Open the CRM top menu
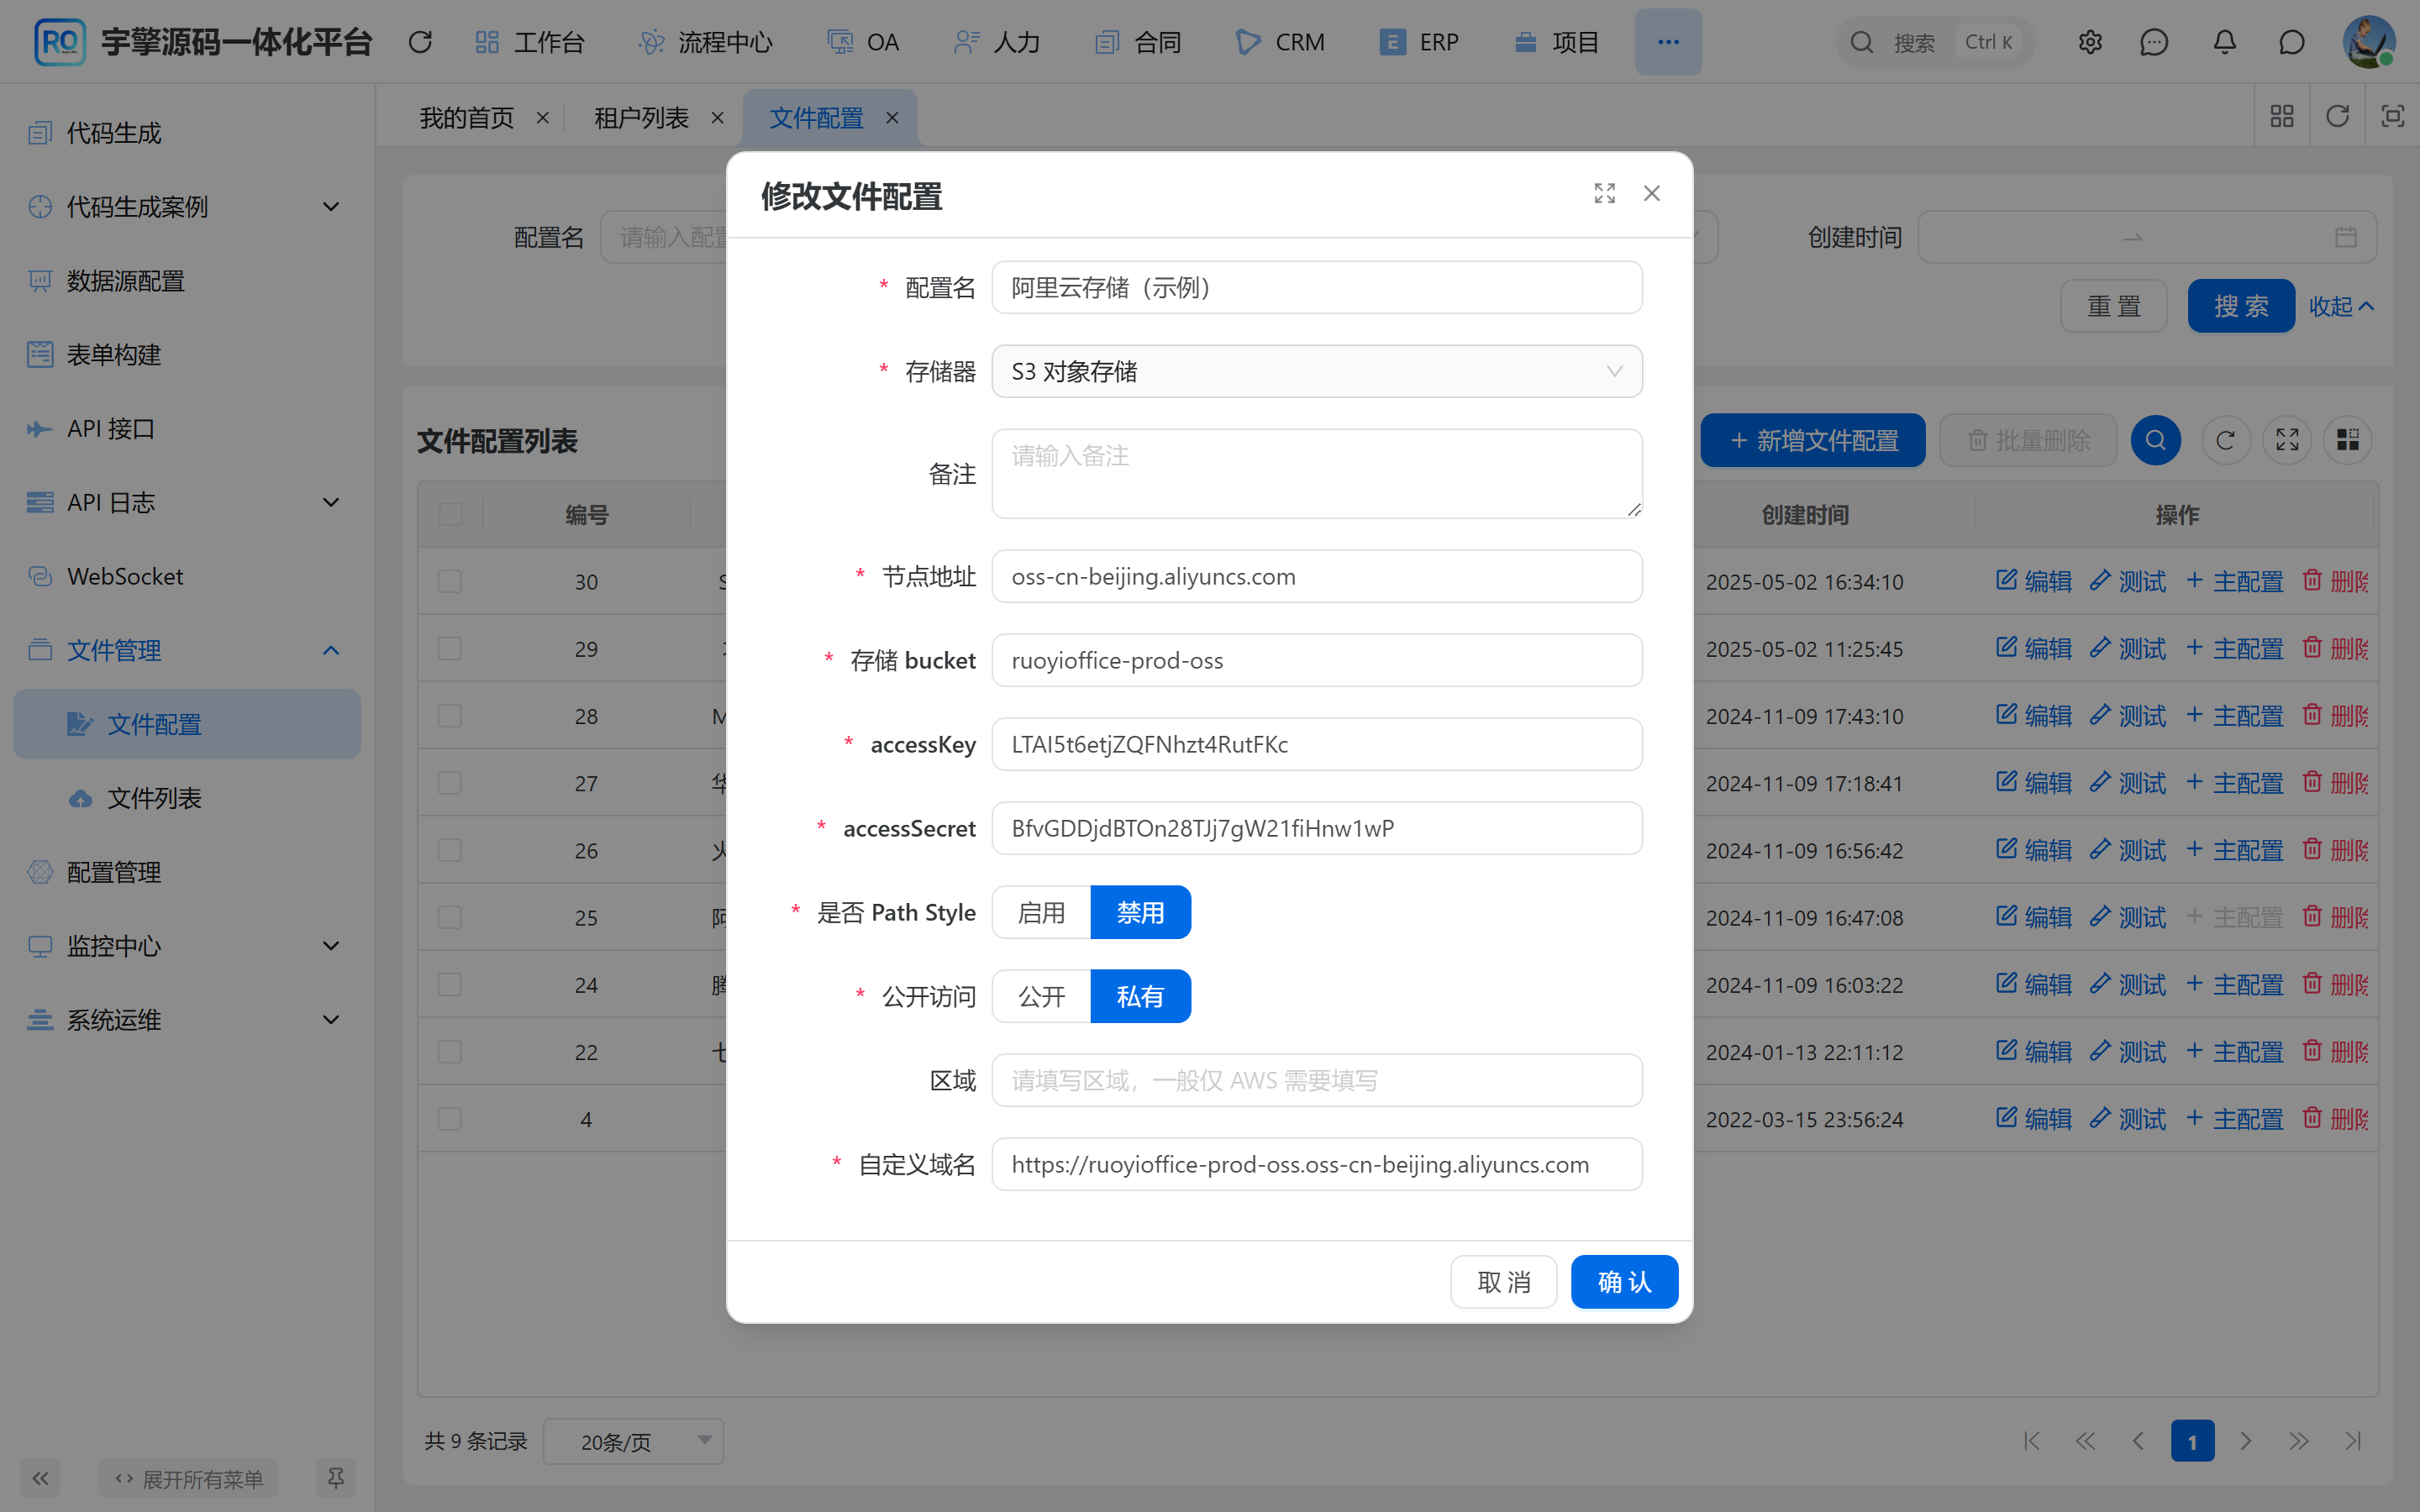The width and height of the screenshot is (2420, 1512). point(1280,42)
